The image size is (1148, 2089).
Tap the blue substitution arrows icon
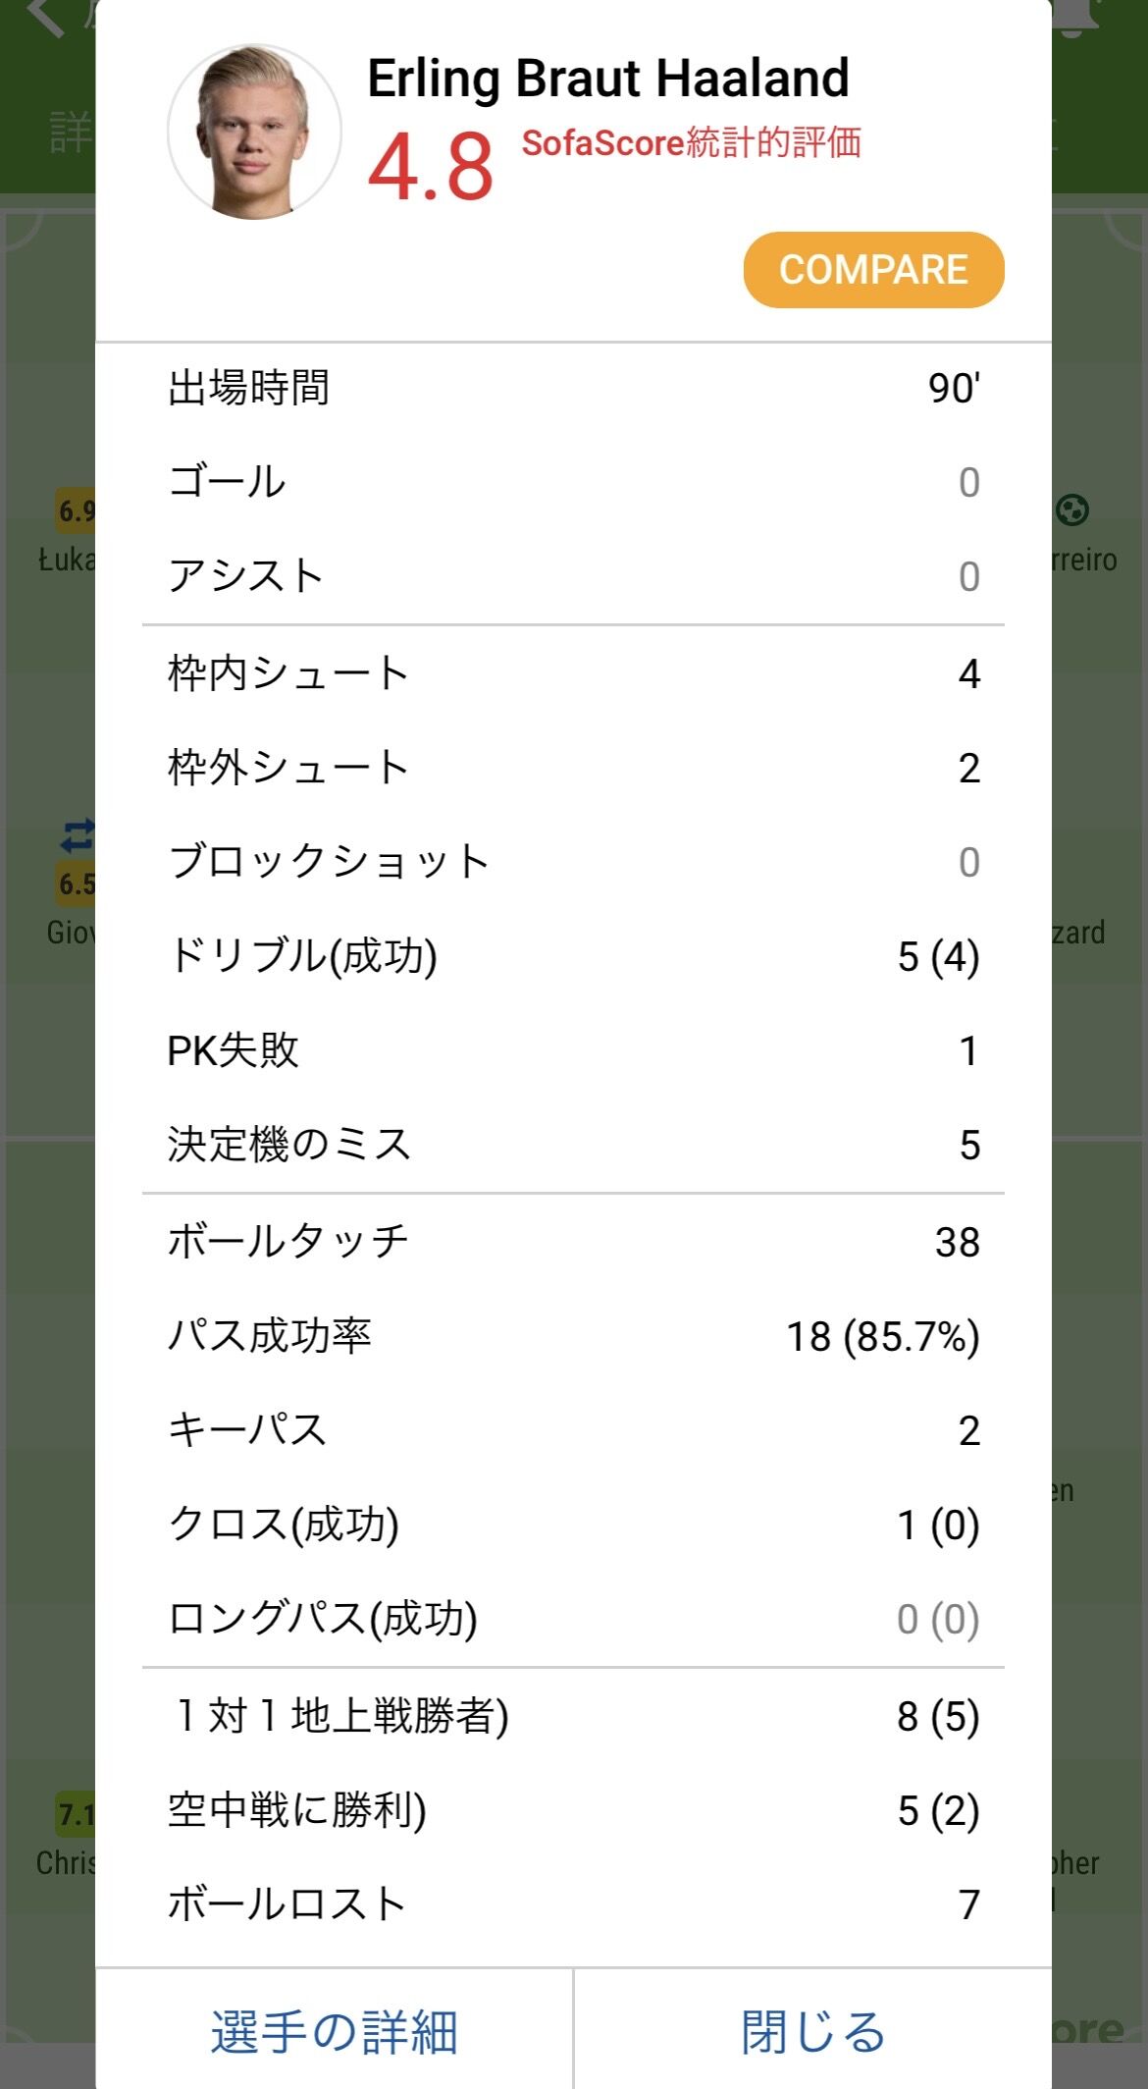tap(78, 835)
